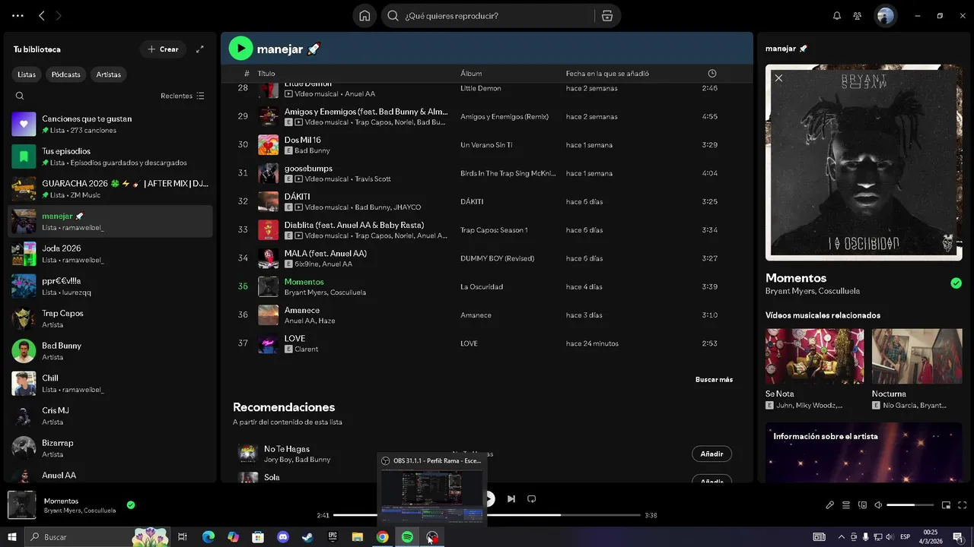Click the duration clock column icon
Screen dimensions: 974x547
point(712,74)
